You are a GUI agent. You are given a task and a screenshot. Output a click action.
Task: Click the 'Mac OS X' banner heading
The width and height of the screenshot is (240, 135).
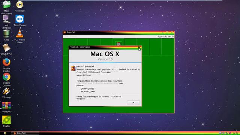tap(105, 54)
